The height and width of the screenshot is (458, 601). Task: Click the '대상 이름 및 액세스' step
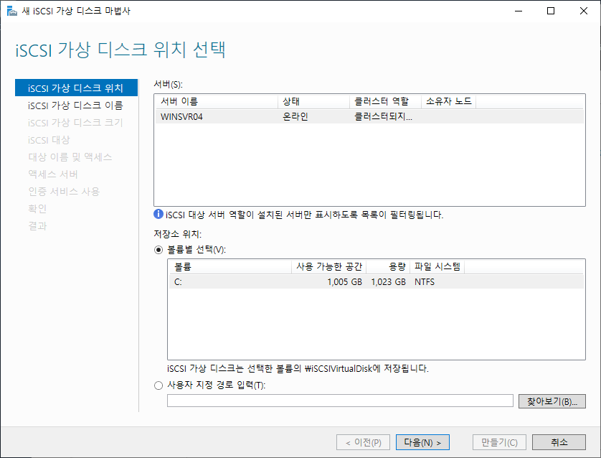(x=70, y=157)
